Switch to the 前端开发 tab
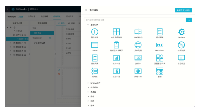The width and height of the screenshot is (199, 110). (57, 17)
